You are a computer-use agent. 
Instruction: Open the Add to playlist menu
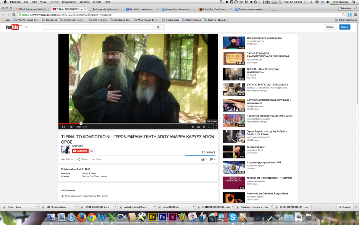pos(67,159)
